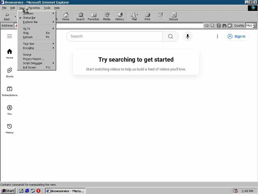The width and height of the screenshot is (258, 194).
Task: Click the bookmark icon beside the Go arrow
Action: pos(212,26)
